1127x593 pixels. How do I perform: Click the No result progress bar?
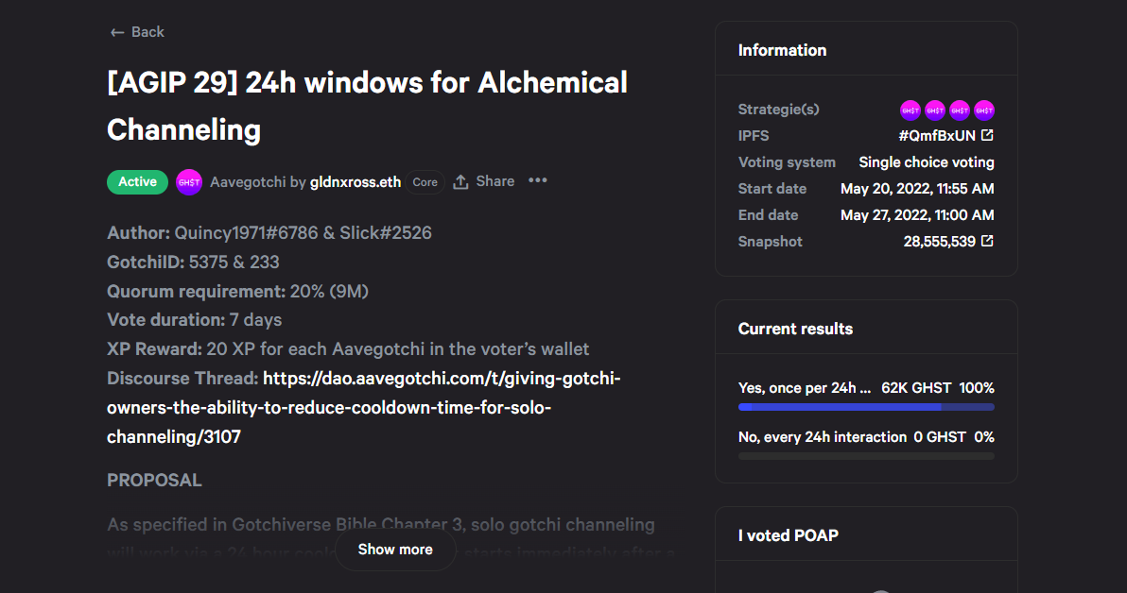866,456
